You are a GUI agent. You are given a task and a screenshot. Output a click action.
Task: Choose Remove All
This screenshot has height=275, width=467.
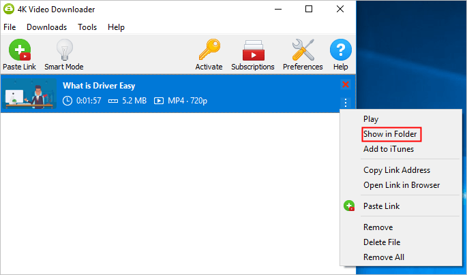[x=384, y=257]
